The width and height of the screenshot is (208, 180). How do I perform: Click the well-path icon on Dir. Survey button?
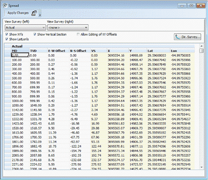click(x=178, y=37)
